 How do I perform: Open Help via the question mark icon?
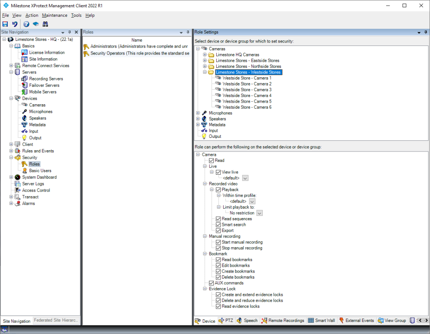pos(26,24)
